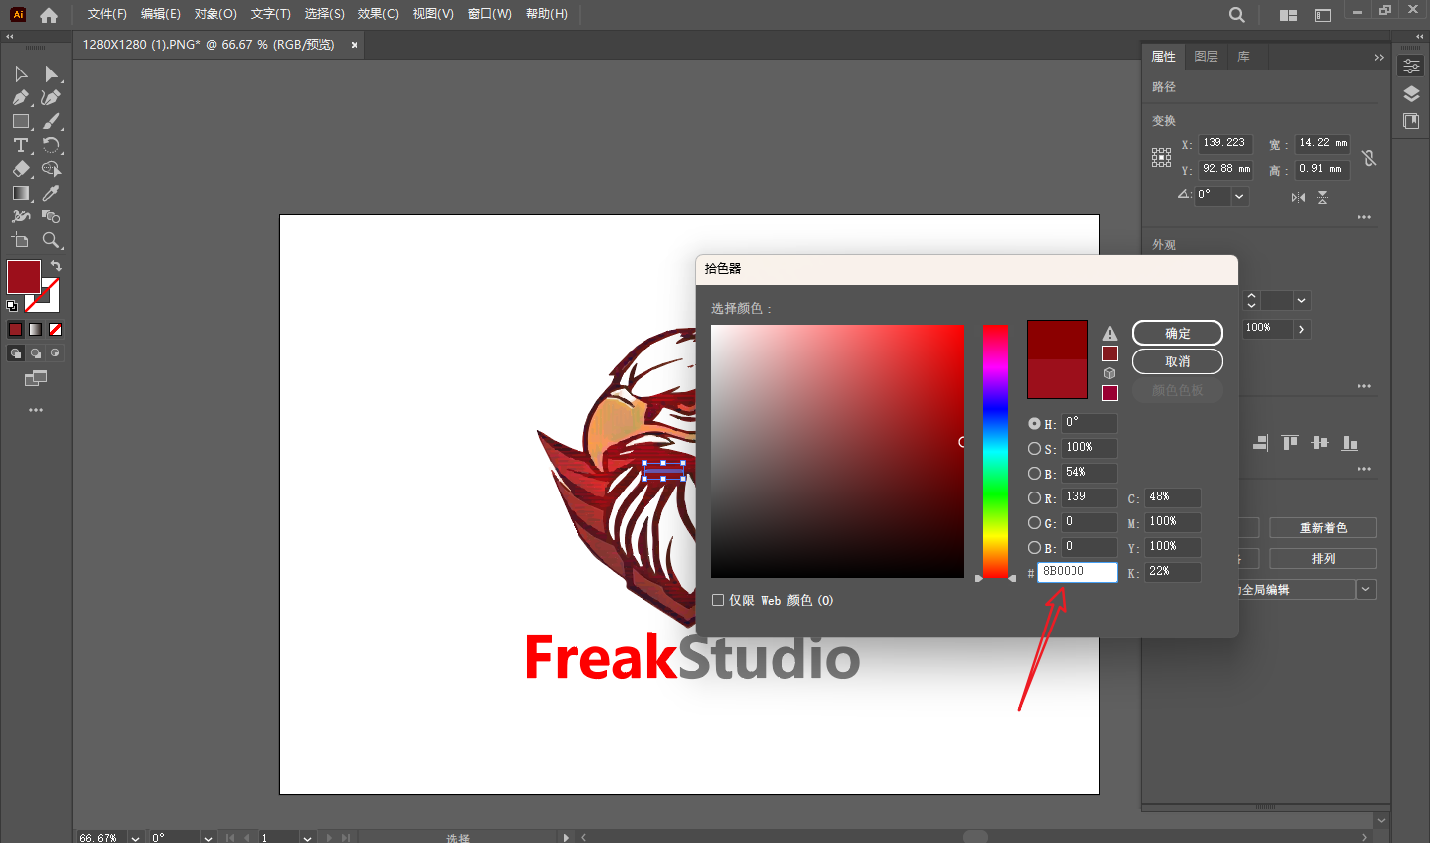Select the Pen tool
The width and height of the screenshot is (1430, 843).
tap(20, 97)
